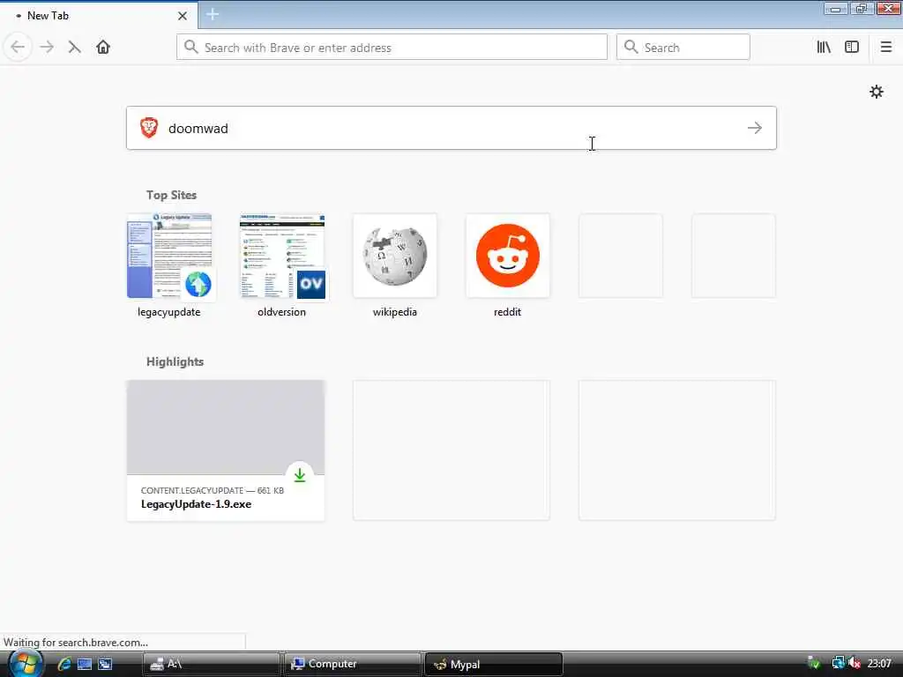Click the CONTENT.LEGACYUPDATE — 661 KB text
This screenshot has width=903, height=677.
click(212, 490)
